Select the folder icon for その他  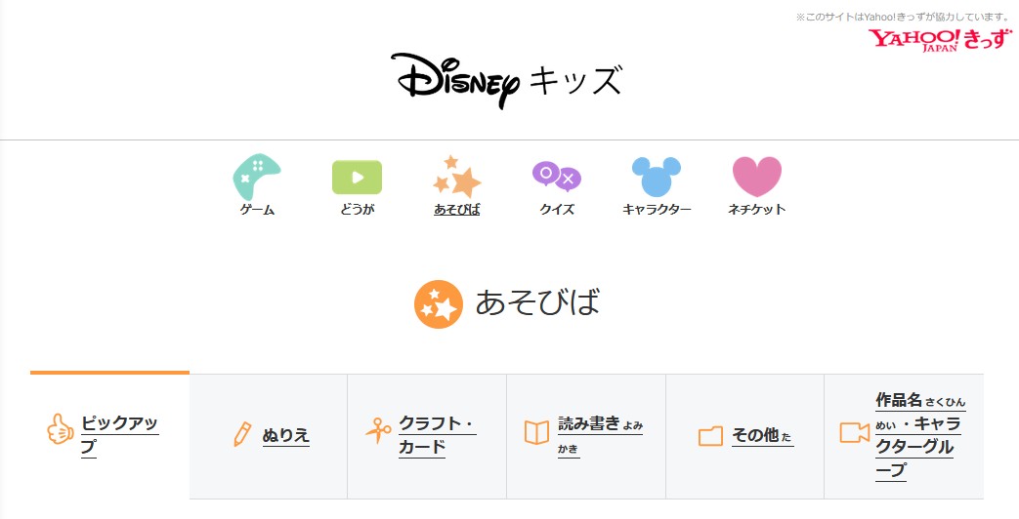[710, 435]
